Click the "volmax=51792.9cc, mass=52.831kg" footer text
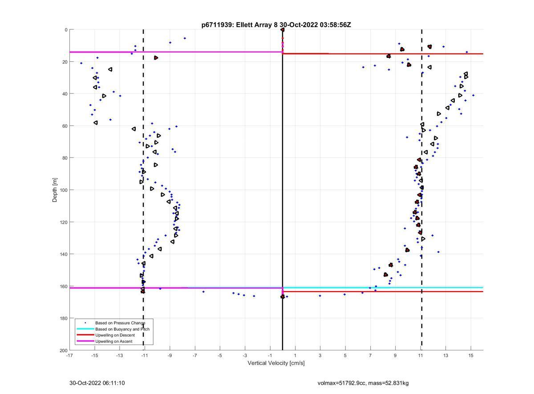Screen dimensions: 534x394 [363, 383]
